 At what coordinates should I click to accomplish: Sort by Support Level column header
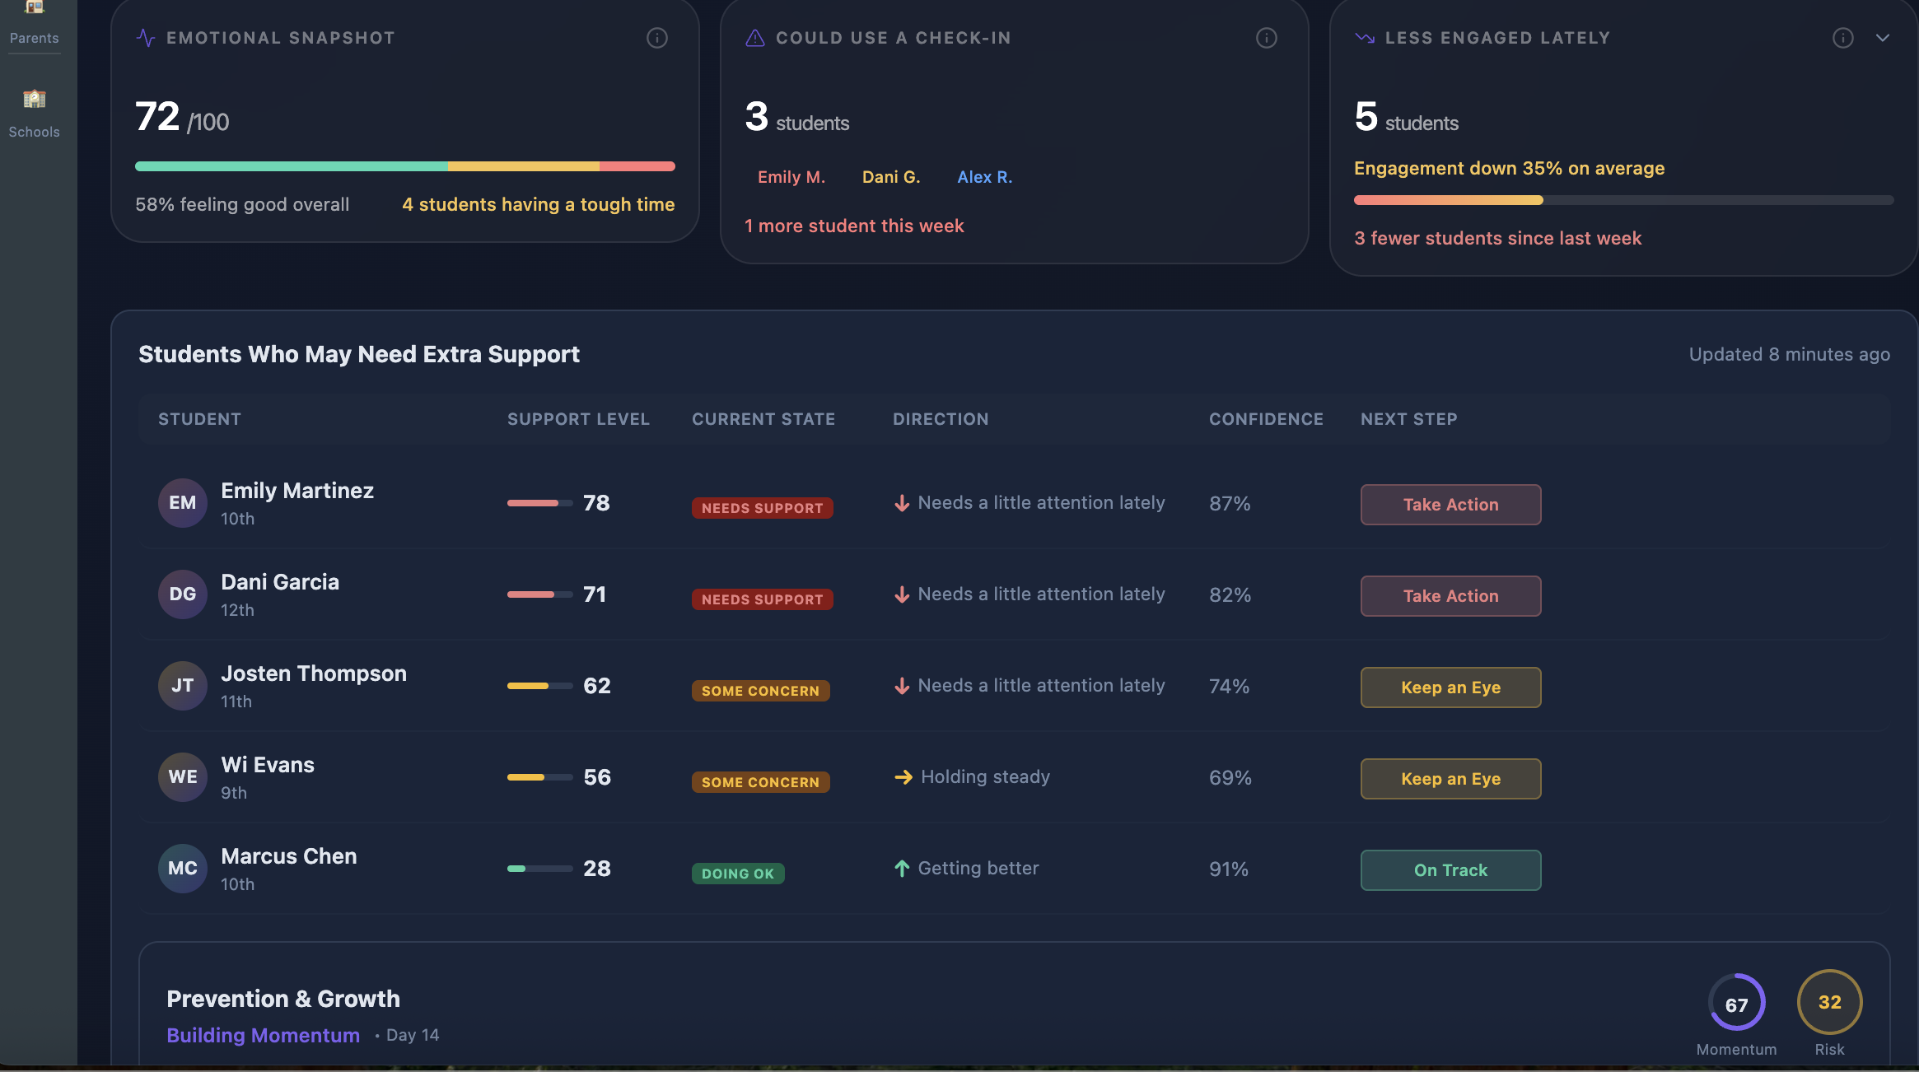578,419
